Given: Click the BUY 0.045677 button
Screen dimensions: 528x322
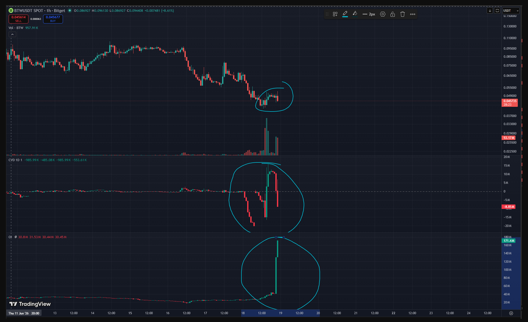Looking at the screenshot, I should click(x=53, y=19).
